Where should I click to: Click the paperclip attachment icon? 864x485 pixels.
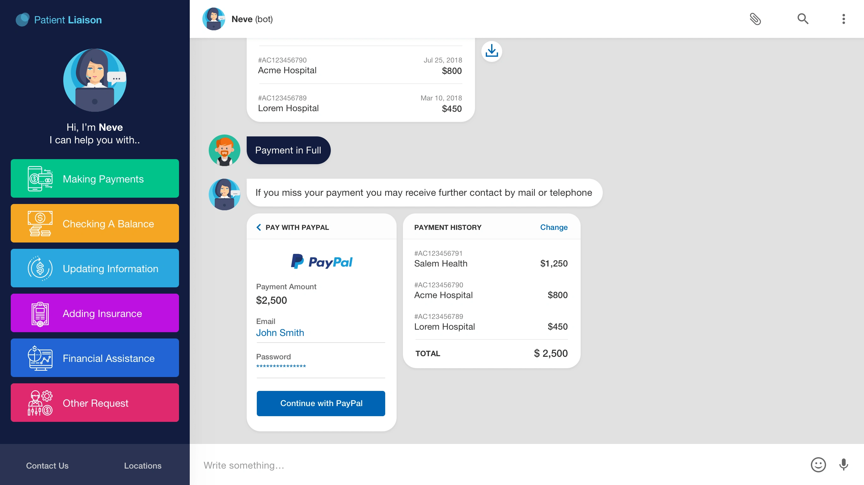[x=755, y=19]
